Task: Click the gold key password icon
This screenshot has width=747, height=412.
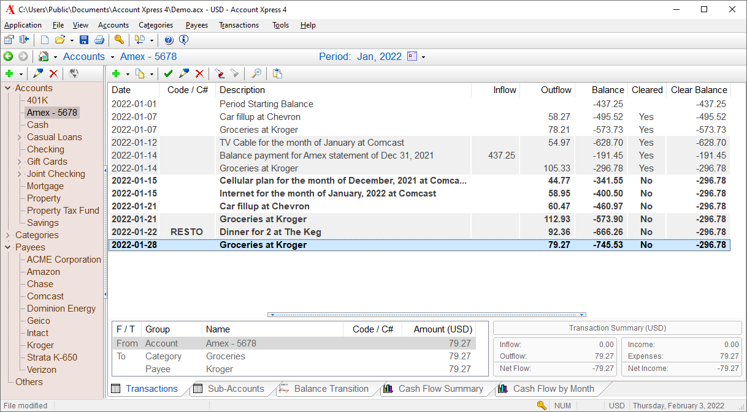Action: pos(119,40)
